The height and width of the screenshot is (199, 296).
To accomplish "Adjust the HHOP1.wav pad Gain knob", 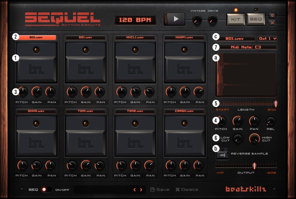I will click(x=185, y=92).
